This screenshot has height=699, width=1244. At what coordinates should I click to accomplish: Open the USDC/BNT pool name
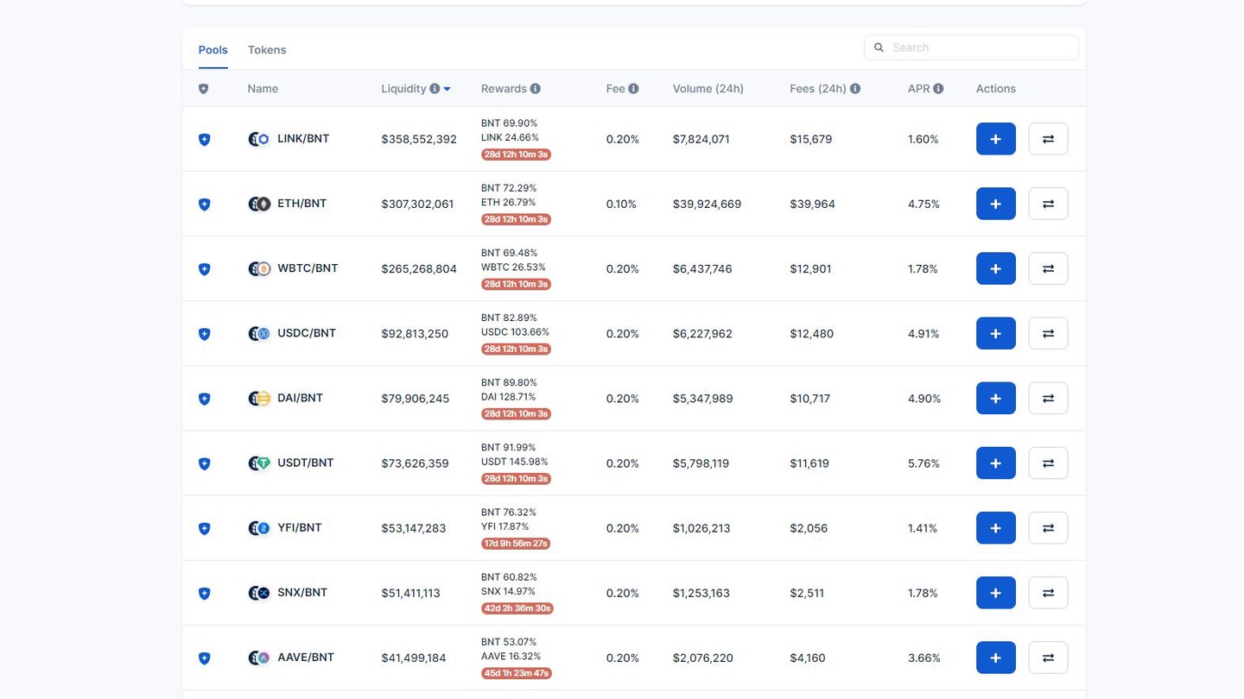click(307, 333)
